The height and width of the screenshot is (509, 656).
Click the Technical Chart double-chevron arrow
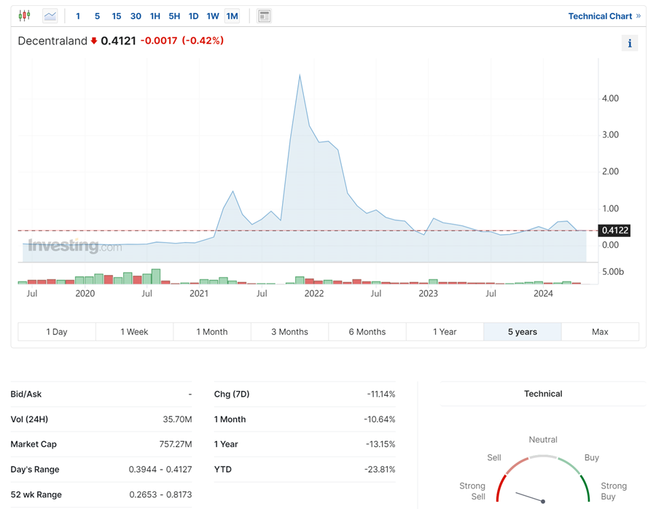639,15
